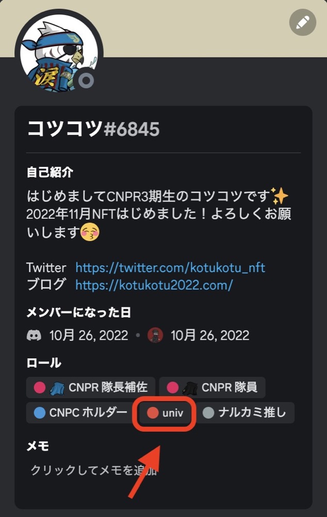The image size is (327, 517).
Task: Click the pink dot on CNPR 隊員 role
Action: pos(172,387)
